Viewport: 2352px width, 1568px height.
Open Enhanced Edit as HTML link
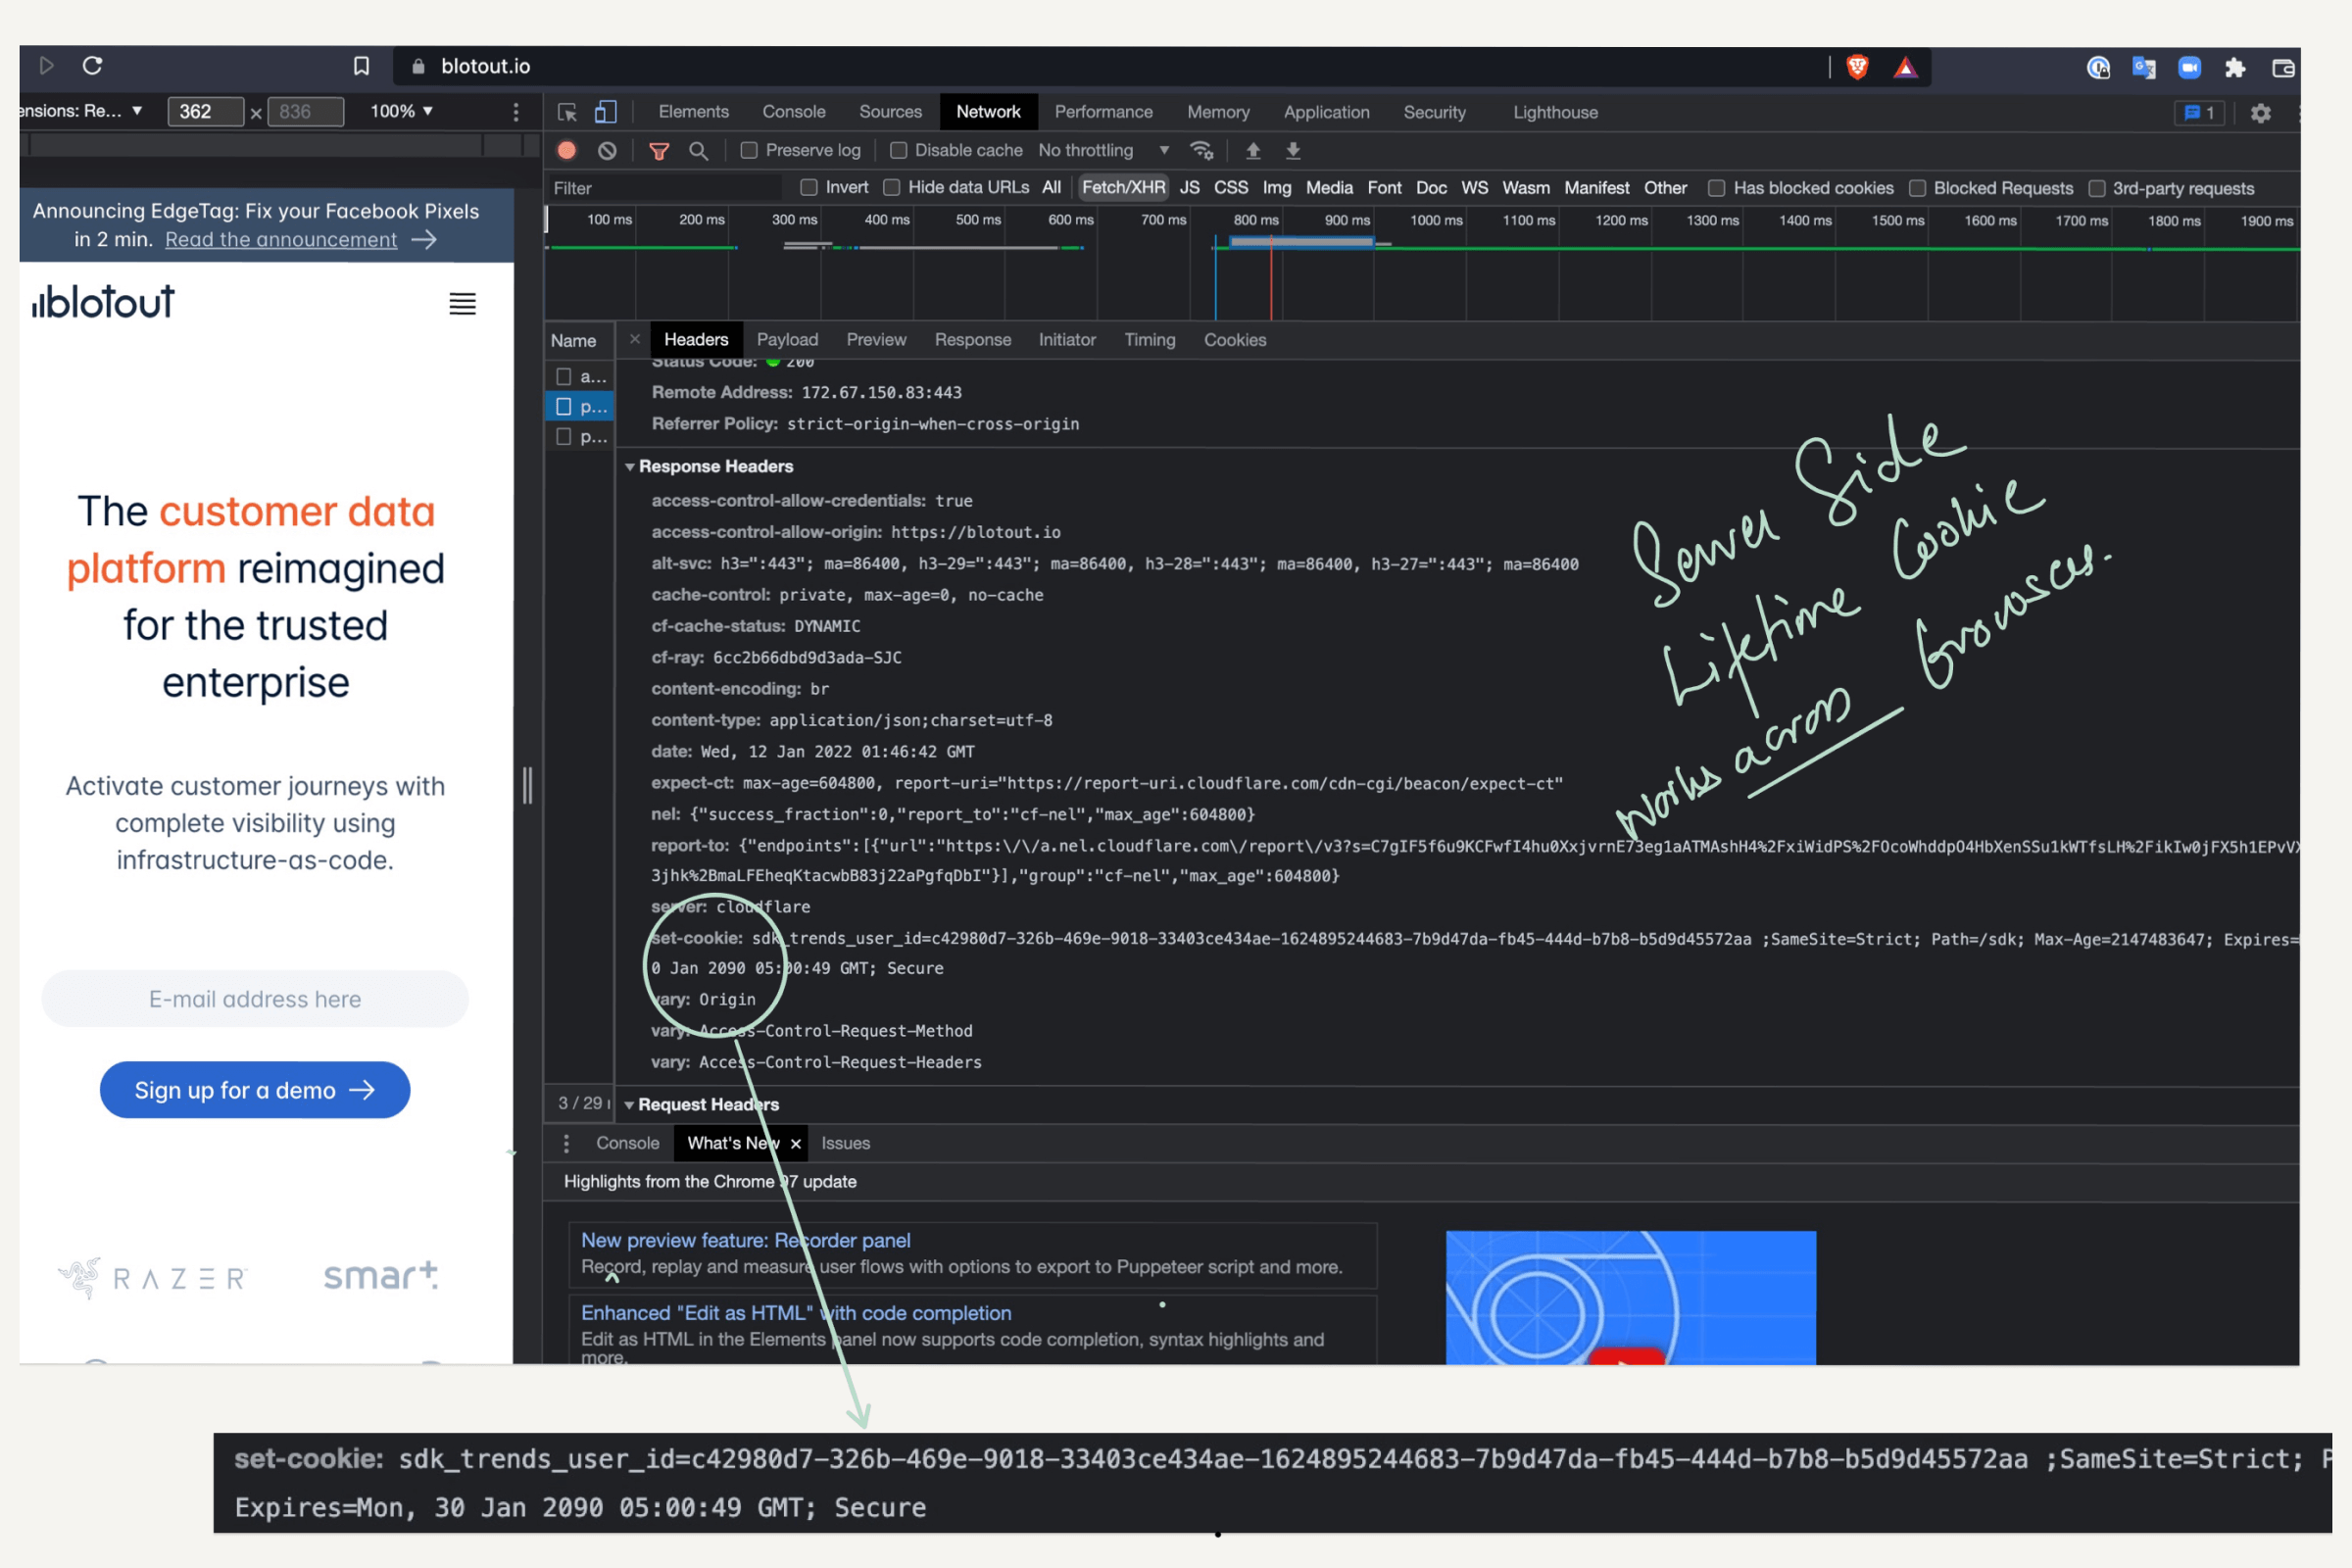click(796, 1314)
